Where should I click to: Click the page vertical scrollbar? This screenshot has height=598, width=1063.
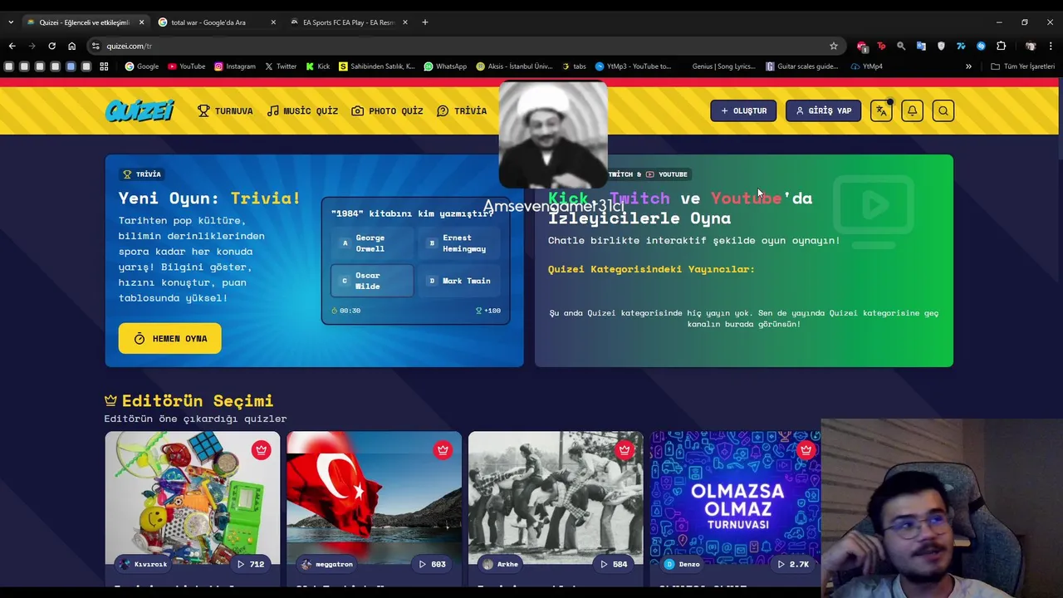1060,116
